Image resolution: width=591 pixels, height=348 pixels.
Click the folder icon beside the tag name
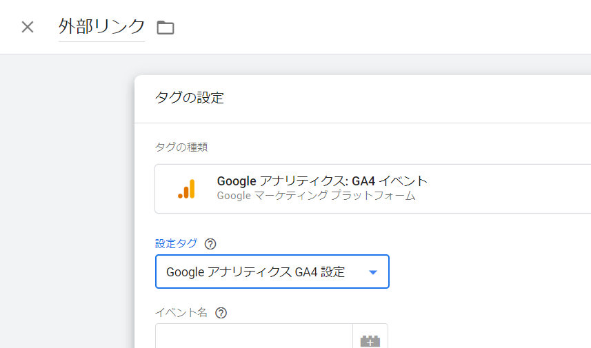[166, 28]
